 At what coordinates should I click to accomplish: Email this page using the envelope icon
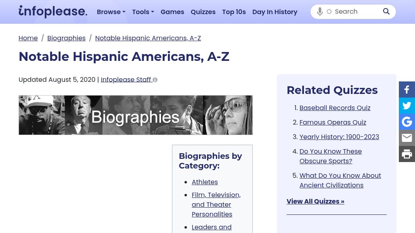[x=407, y=138]
